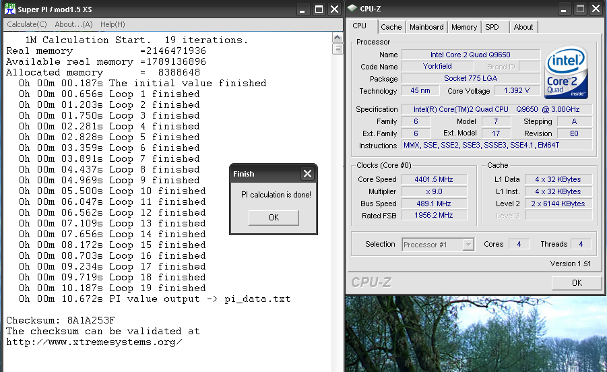
Task: Click the Rated FSB value 1956.2 MHz
Action: coord(434,215)
